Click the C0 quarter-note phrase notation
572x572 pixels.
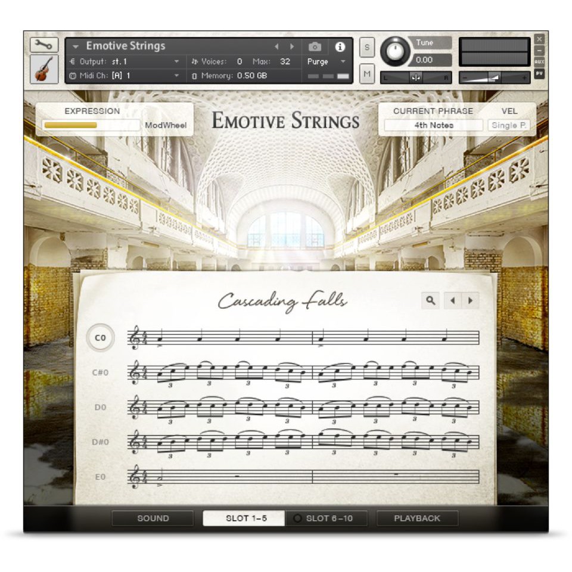303,338
